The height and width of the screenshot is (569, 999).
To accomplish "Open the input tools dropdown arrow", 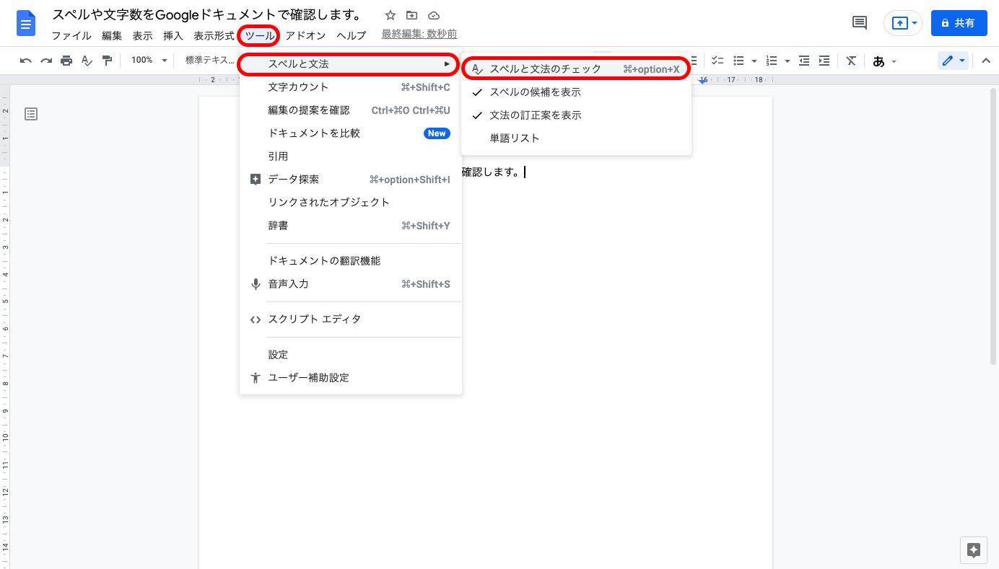I will click(894, 61).
